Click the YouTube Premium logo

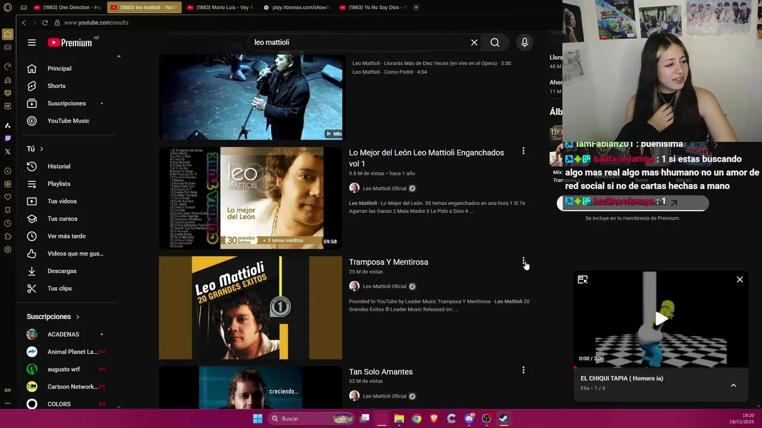click(70, 42)
